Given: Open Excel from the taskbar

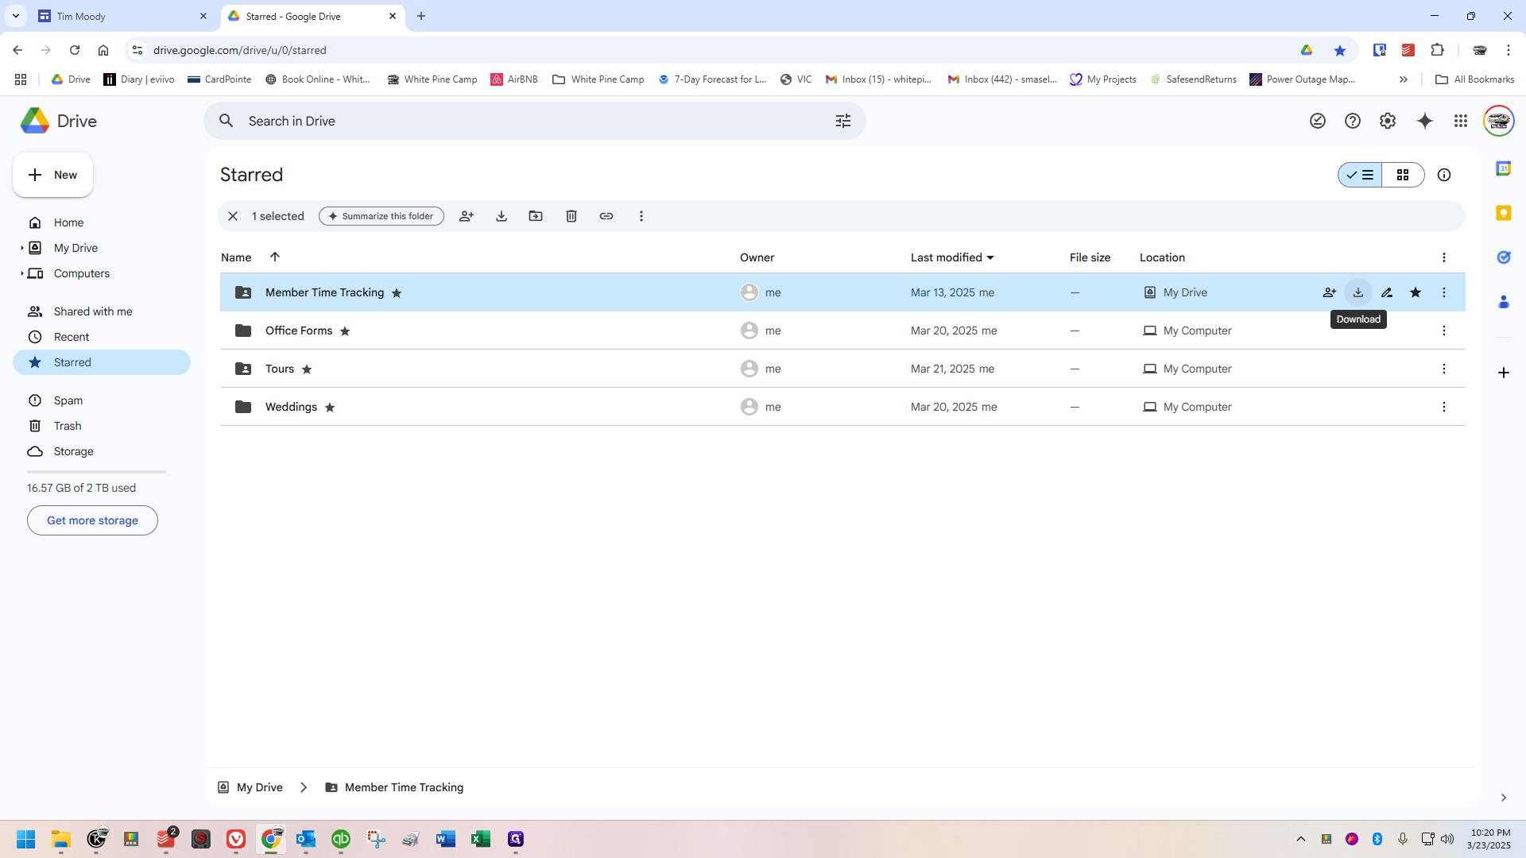Looking at the screenshot, I should pos(481,839).
